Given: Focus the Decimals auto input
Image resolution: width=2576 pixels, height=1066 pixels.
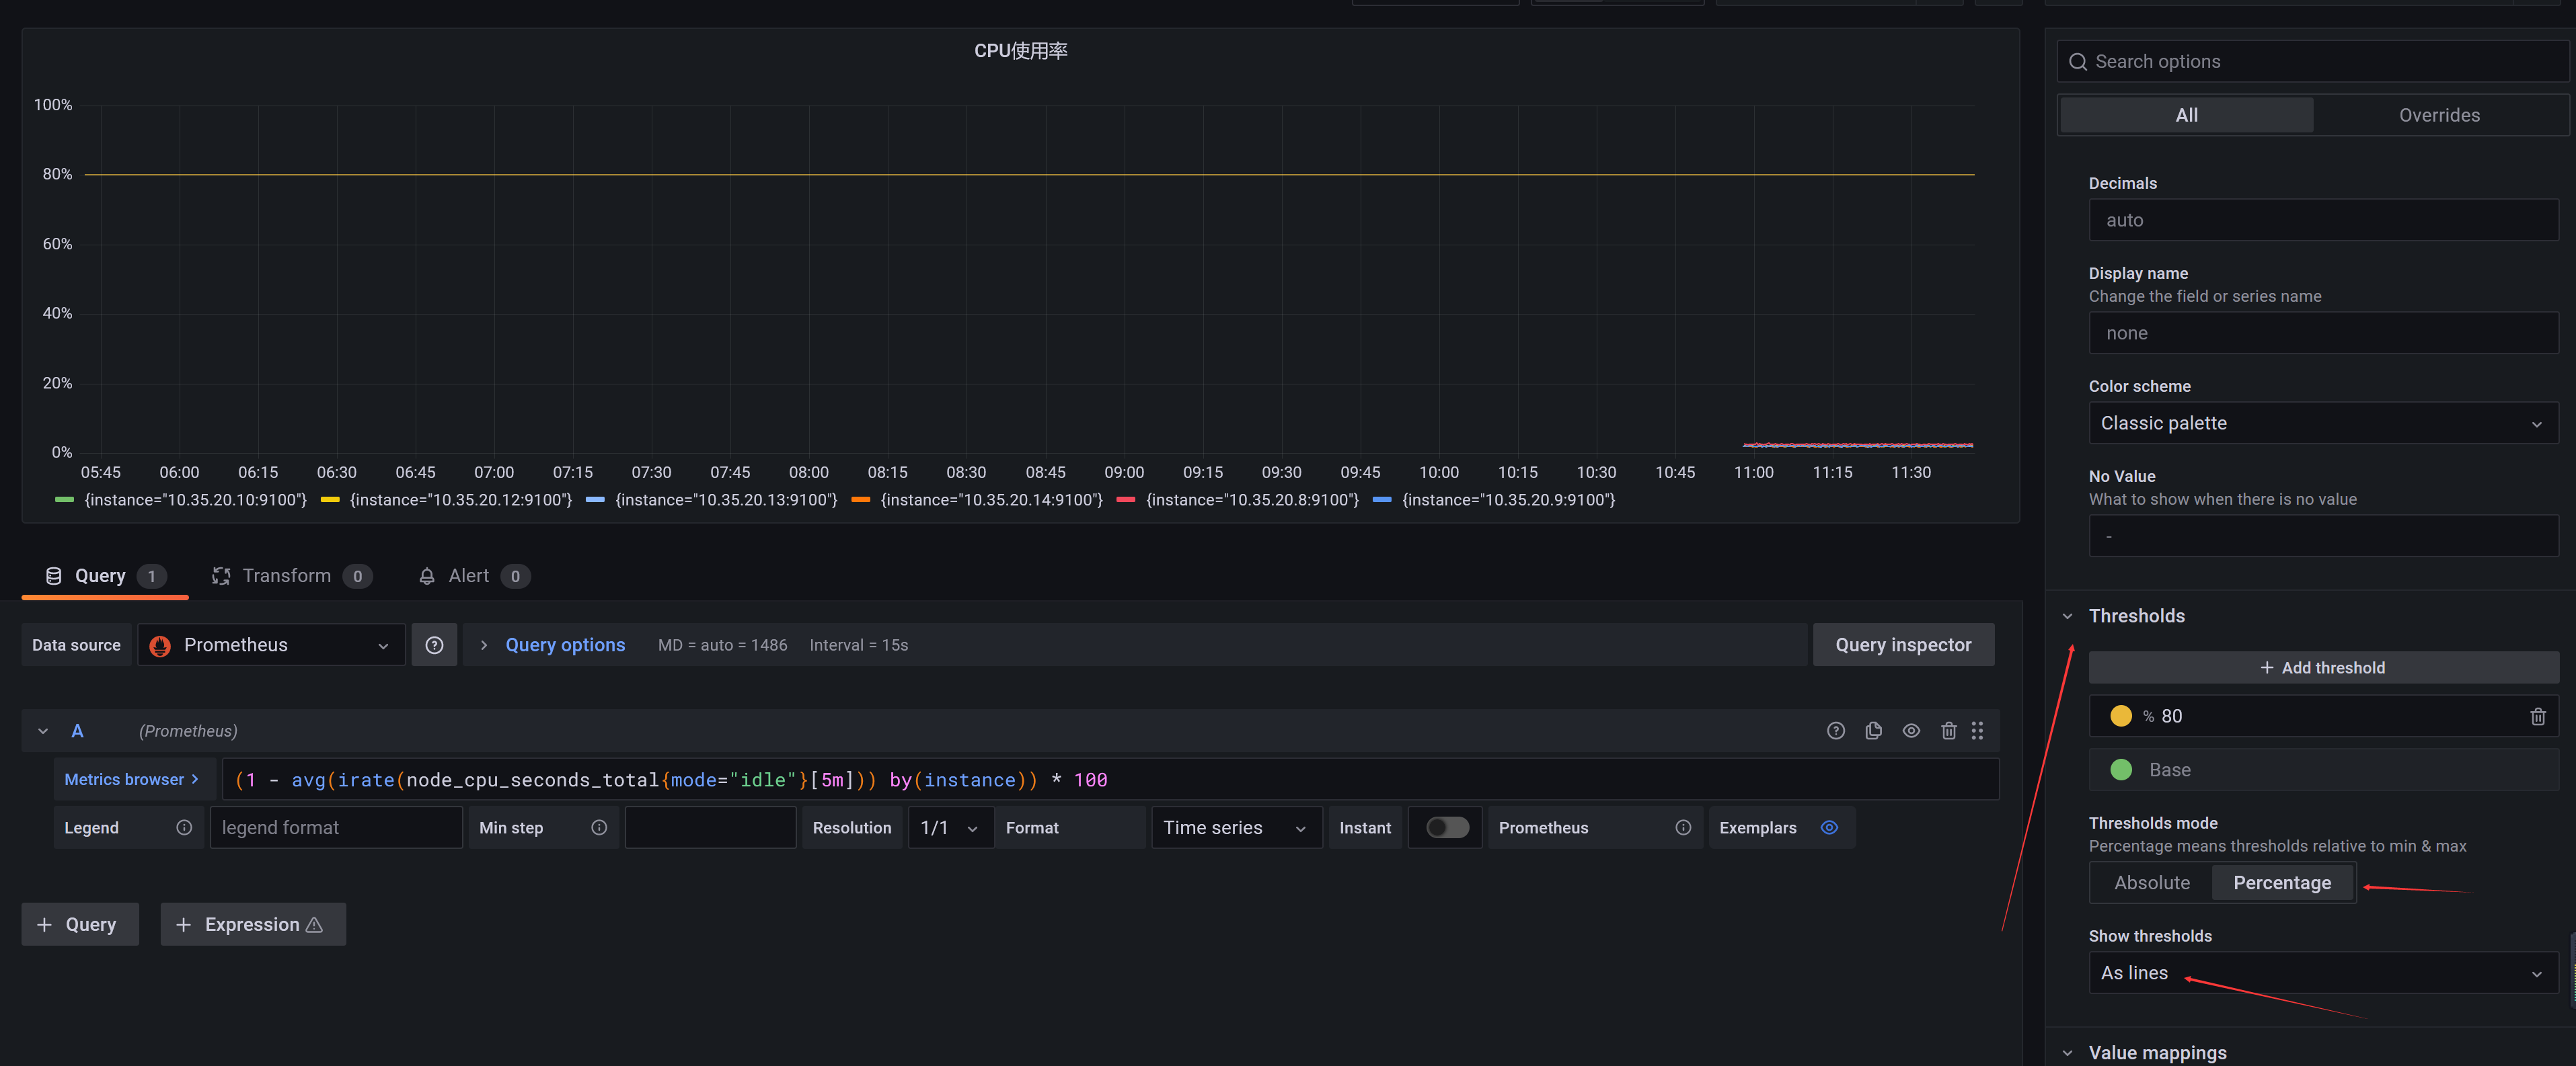Looking at the screenshot, I should tap(2323, 220).
